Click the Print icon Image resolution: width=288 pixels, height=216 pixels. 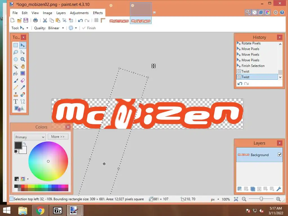[x=35, y=20]
